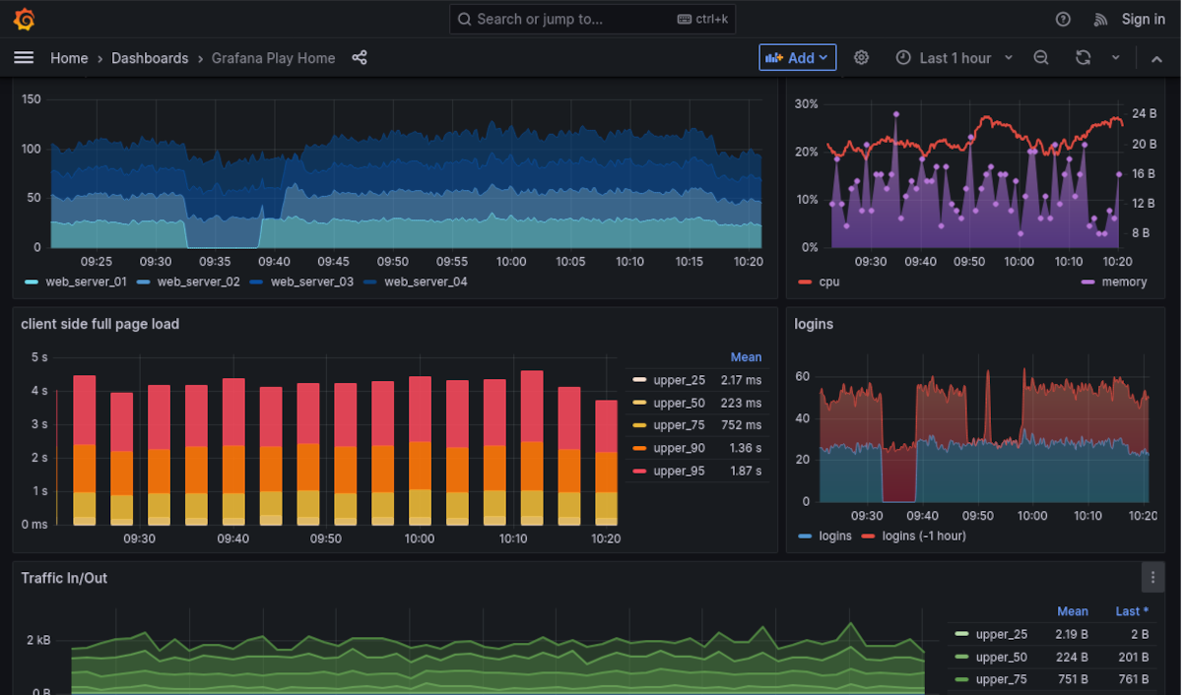This screenshot has height=695, width=1183.
Task: Click the Grafana logo icon
Action: [x=25, y=19]
